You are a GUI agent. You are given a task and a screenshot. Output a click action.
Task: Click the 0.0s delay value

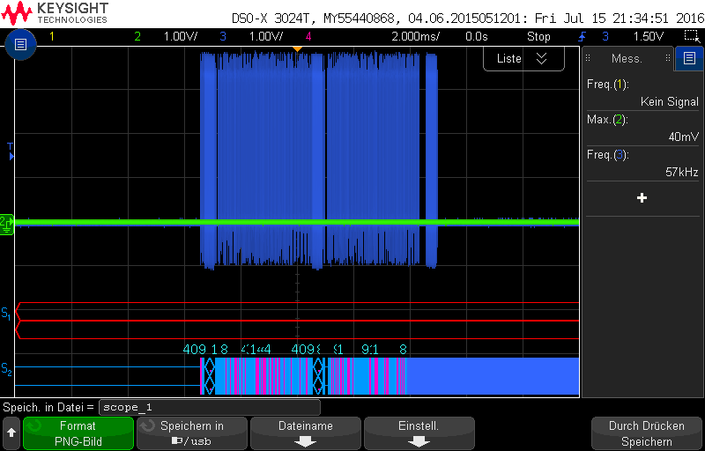[476, 36]
